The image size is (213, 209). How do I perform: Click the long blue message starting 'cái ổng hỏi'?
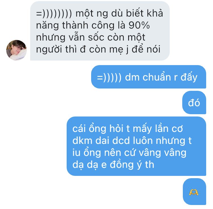point(136,146)
